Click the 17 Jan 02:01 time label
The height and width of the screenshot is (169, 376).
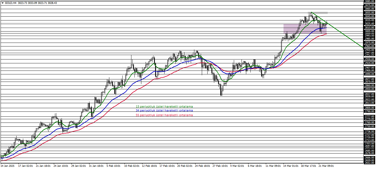25,166
